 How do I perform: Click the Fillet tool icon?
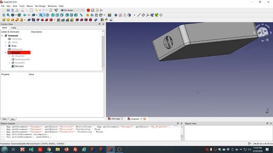[x=77, y=20]
